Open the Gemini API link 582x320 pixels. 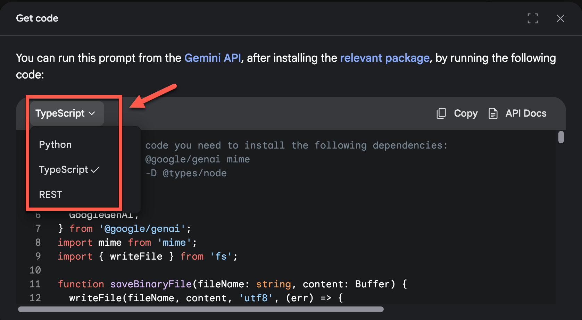pos(212,58)
